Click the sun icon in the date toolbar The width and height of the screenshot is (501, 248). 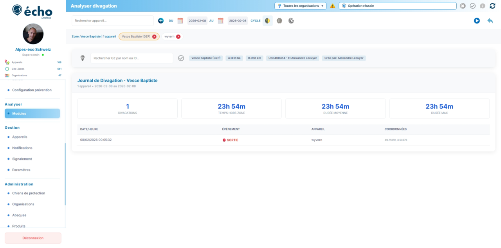(279, 20)
